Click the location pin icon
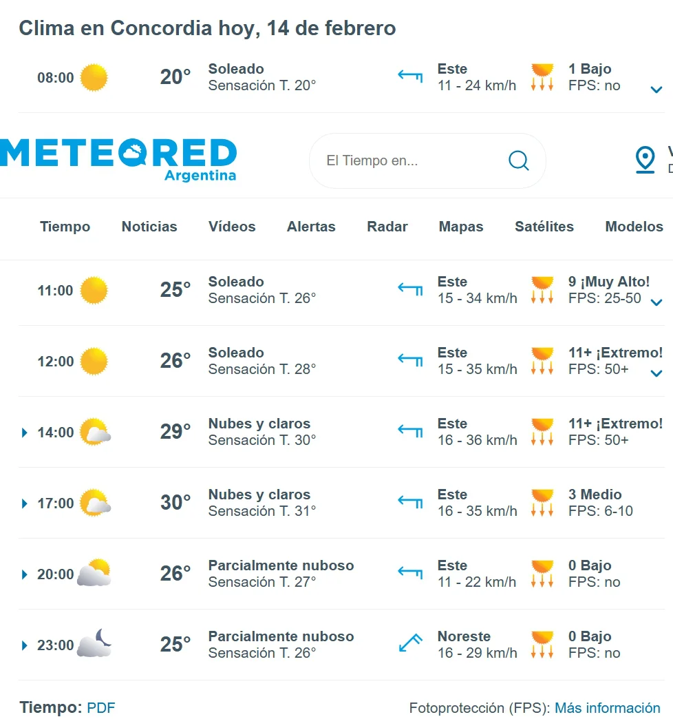673x728 pixels. tap(645, 160)
